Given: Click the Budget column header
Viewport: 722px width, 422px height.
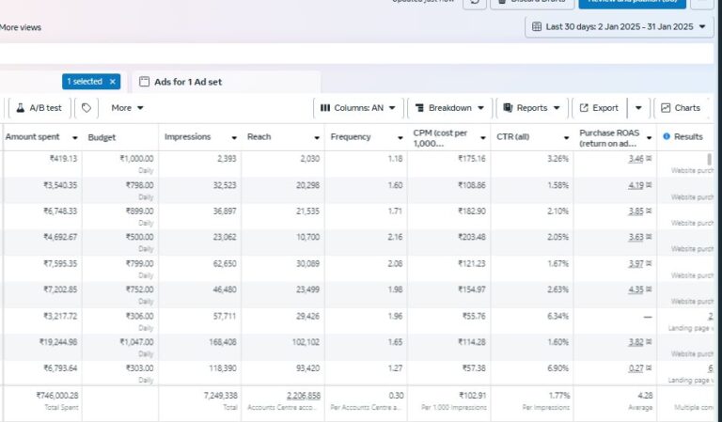Looking at the screenshot, I should click(102, 137).
